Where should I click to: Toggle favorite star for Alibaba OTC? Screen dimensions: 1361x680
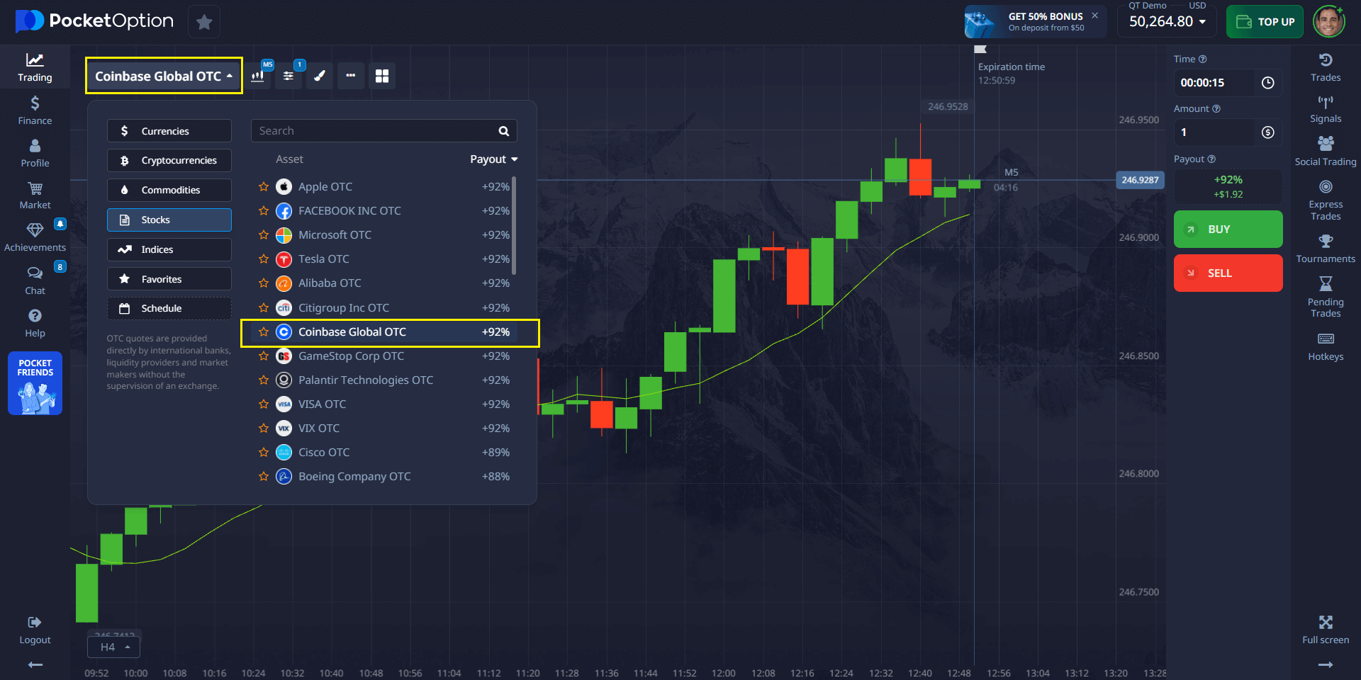pos(264,283)
